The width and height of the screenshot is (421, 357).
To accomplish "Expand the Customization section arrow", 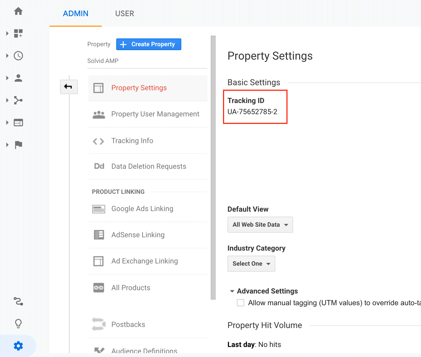I will click(x=8, y=33).
